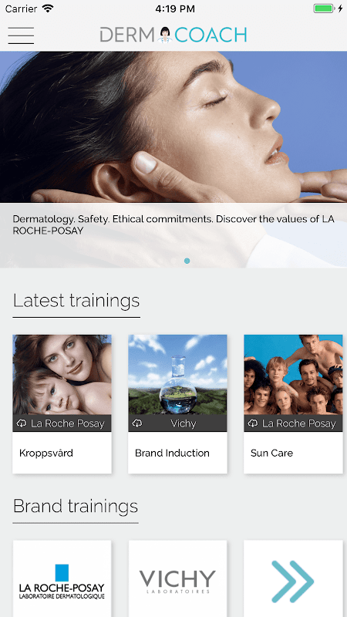Tap the Sun Care training title

tap(271, 453)
